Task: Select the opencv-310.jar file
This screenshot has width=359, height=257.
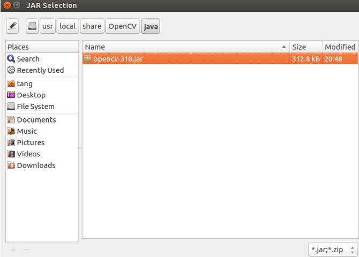Action: click(x=220, y=59)
